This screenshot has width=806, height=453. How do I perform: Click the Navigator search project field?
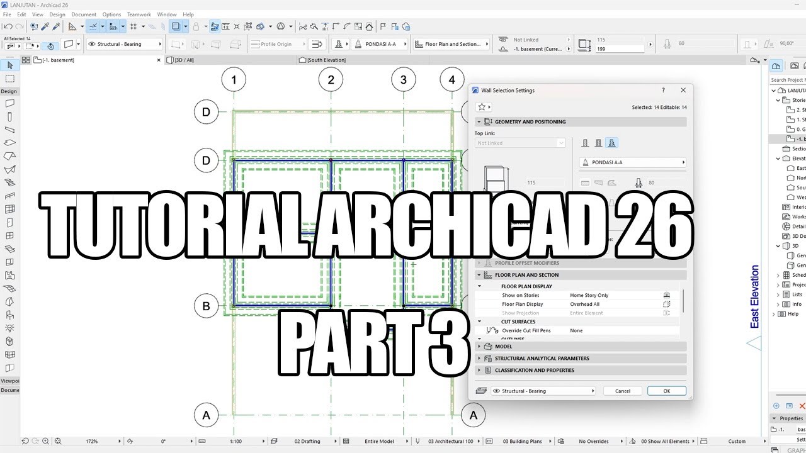coord(788,80)
